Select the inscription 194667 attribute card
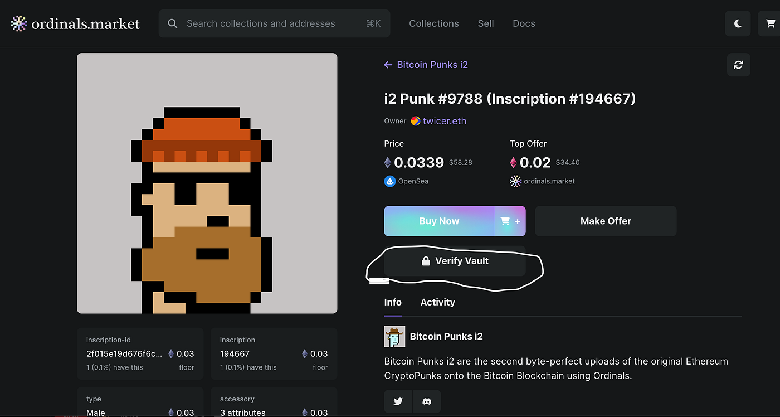Viewport: 780px width, 417px height. 274,353
